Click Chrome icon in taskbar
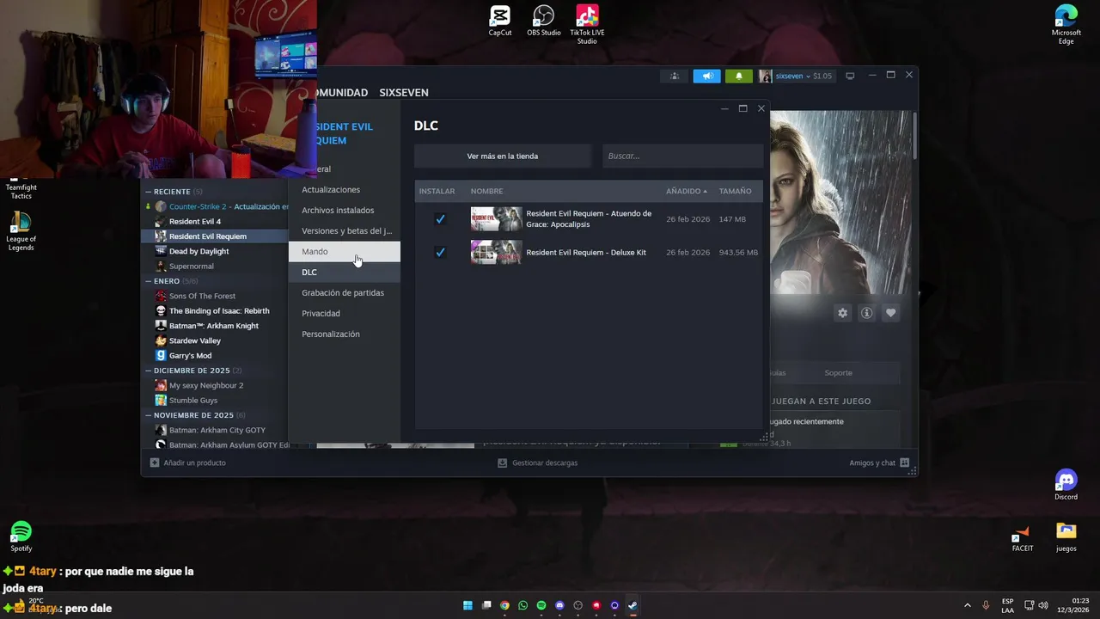Screen dimensions: 1100x619 pyautogui.click(x=504, y=605)
